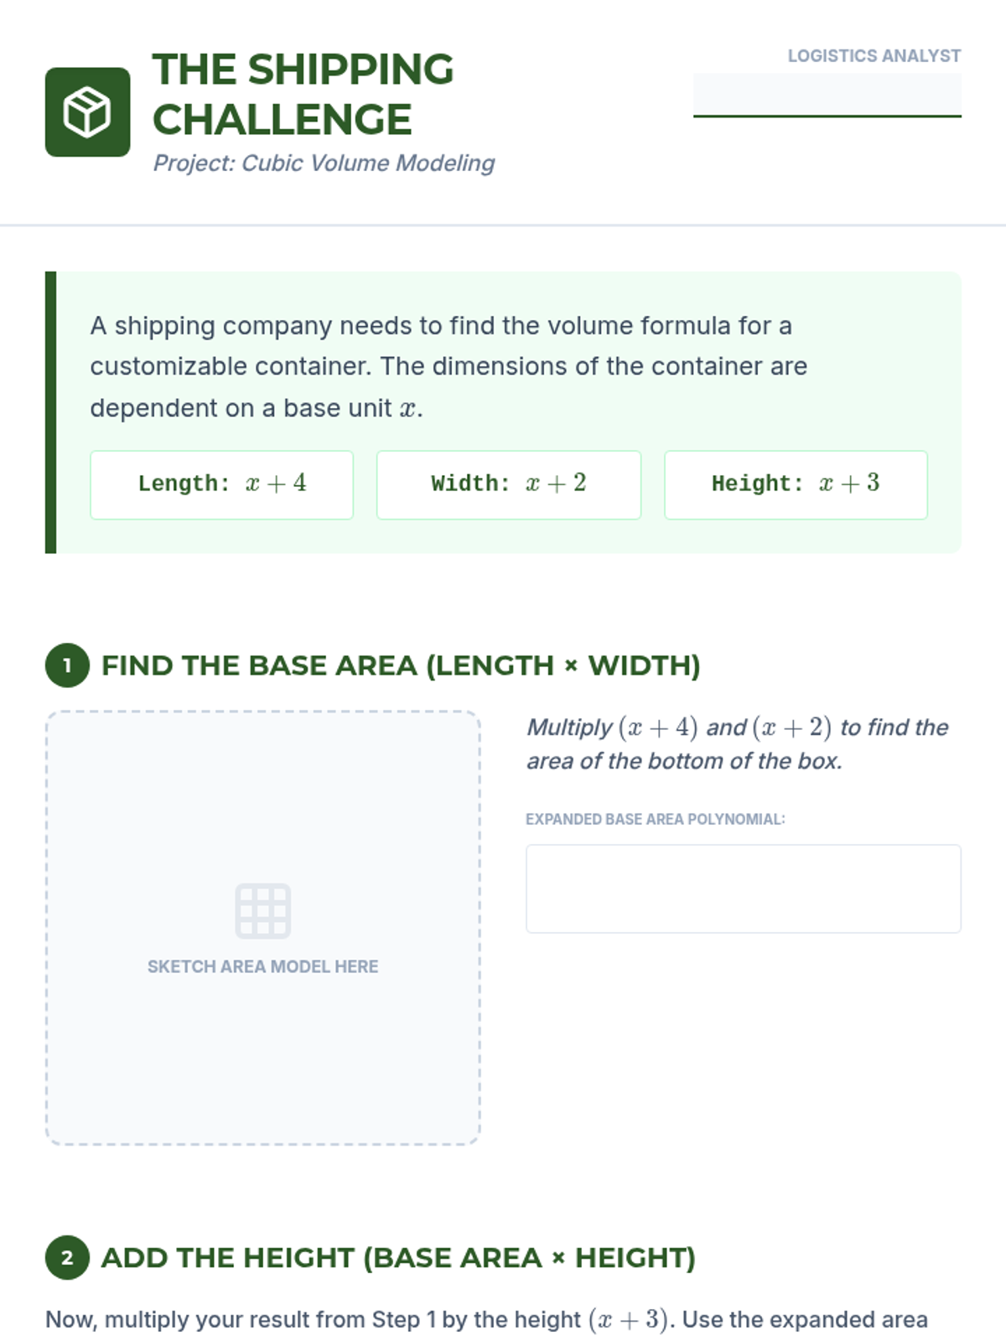1006x1341 pixels.
Task: Click the Sketch Area Model Here caption text
Action: [x=263, y=966]
